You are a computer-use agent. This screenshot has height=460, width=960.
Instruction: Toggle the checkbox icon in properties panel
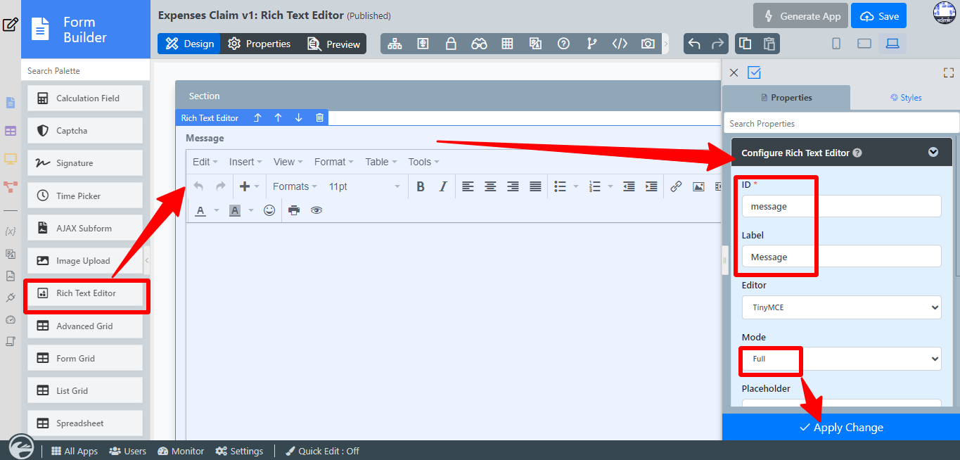click(755, 72)
